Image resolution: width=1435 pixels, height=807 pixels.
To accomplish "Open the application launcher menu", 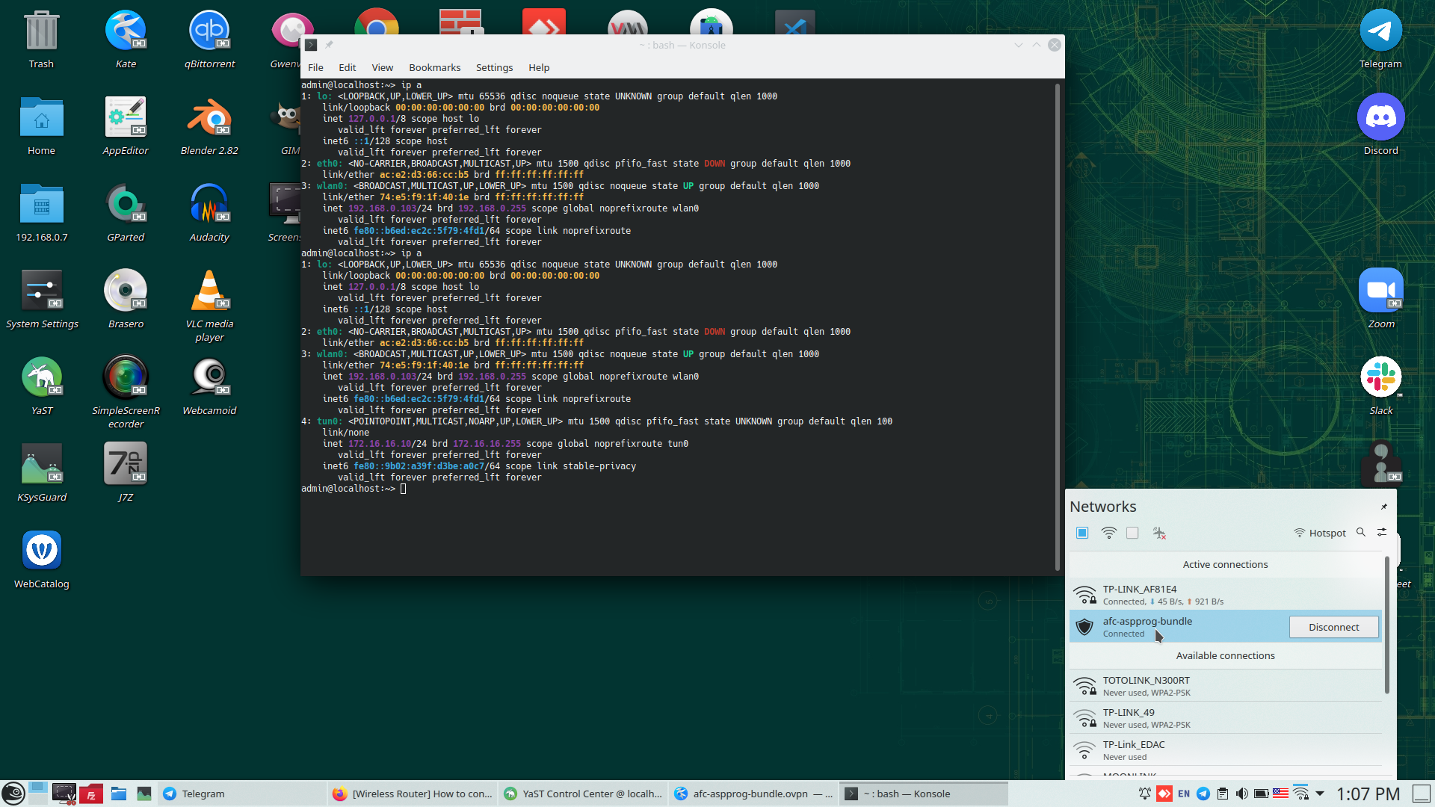I will click(x=13, y=793).
